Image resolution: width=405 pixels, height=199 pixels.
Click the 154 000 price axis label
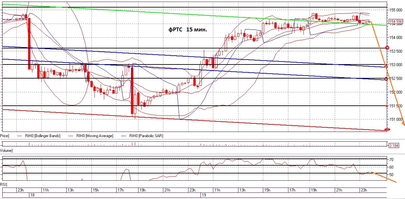396,37
